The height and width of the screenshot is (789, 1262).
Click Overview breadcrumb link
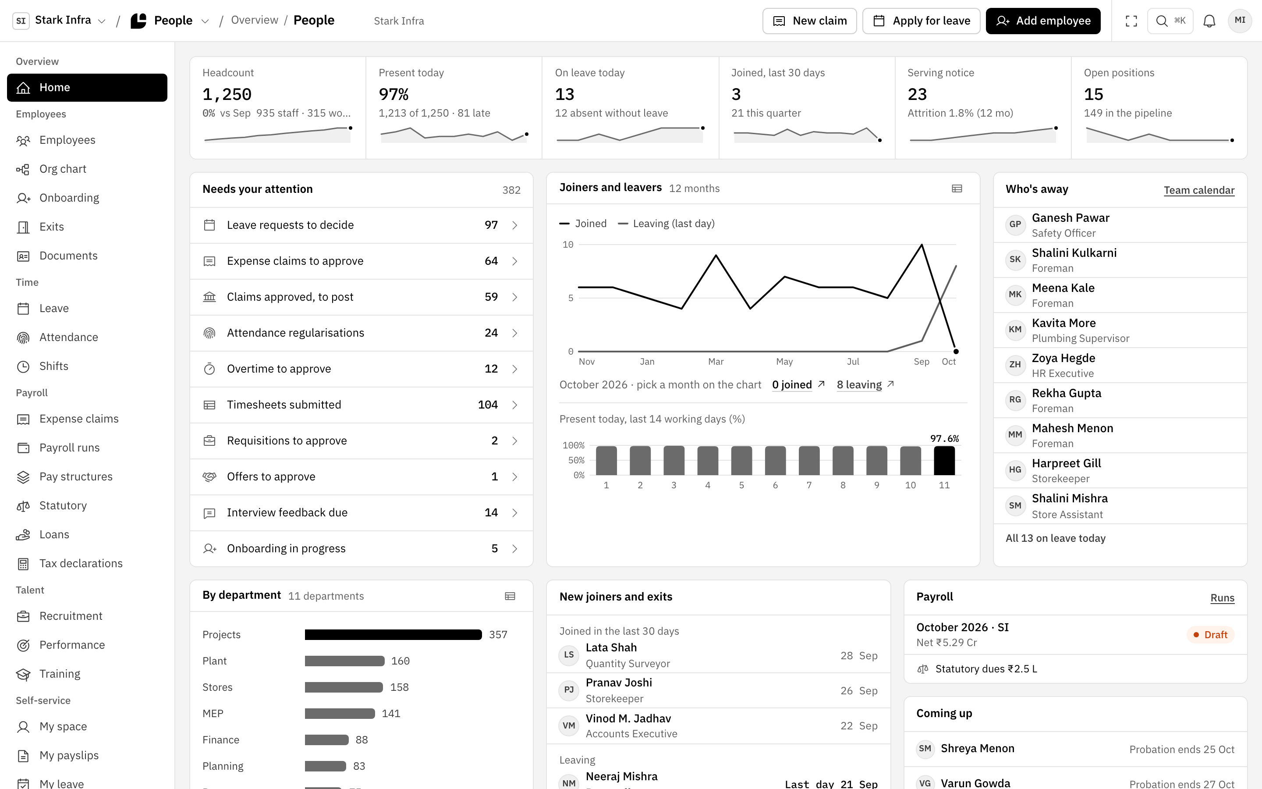(255, 20)
